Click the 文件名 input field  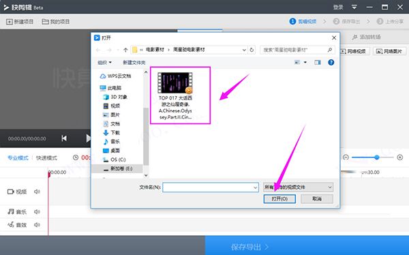click(x=211, y=187)
